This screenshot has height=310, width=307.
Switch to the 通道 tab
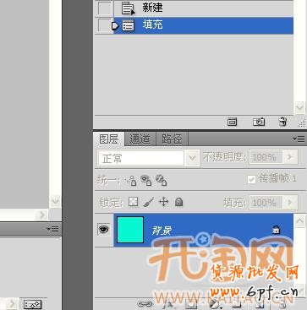pos(140,139)
